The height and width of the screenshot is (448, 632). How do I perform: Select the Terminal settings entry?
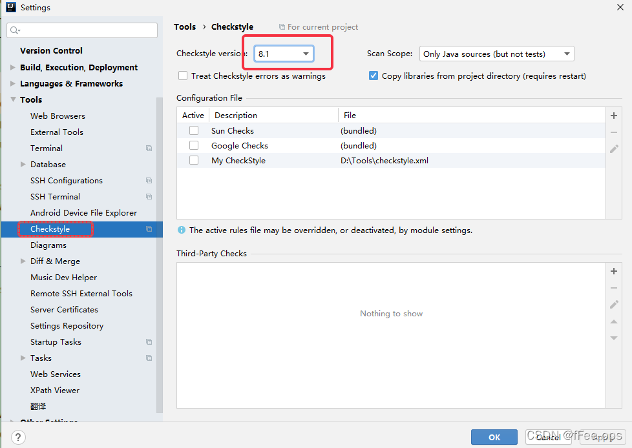click(x=47, y=148)
